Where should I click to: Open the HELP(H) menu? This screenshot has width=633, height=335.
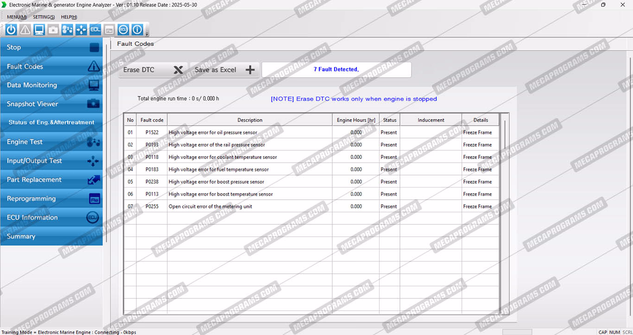point(69,17)
